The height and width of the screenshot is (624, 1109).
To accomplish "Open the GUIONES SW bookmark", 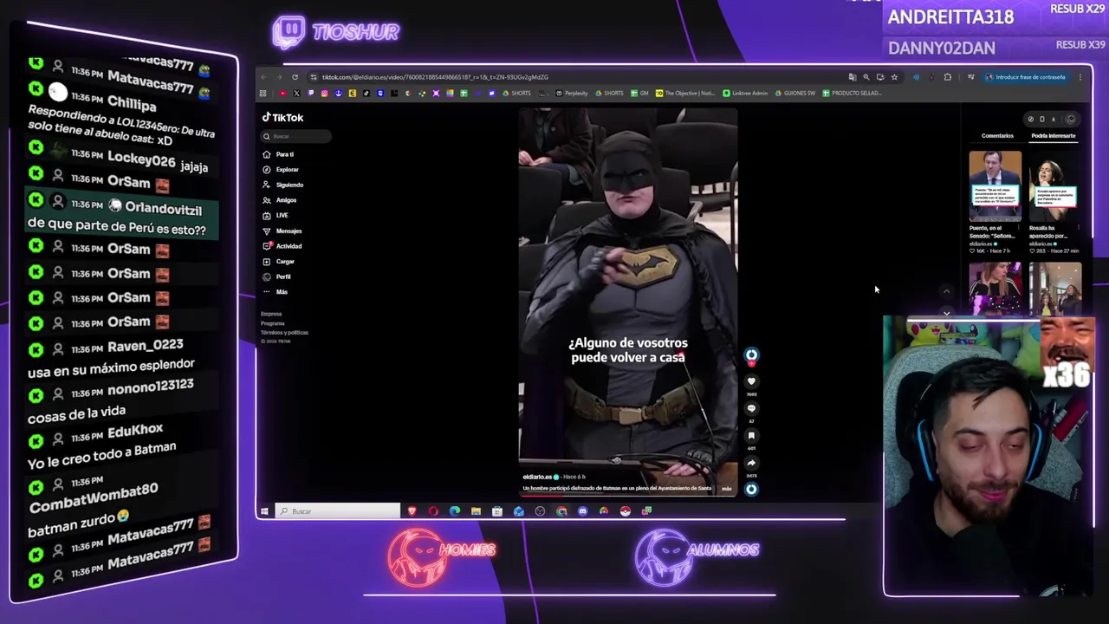I will click(x=795, y=93).
